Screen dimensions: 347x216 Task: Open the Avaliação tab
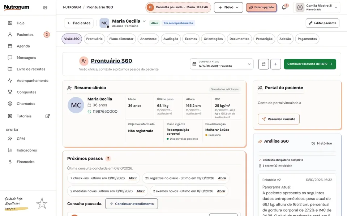click(171, 39)
